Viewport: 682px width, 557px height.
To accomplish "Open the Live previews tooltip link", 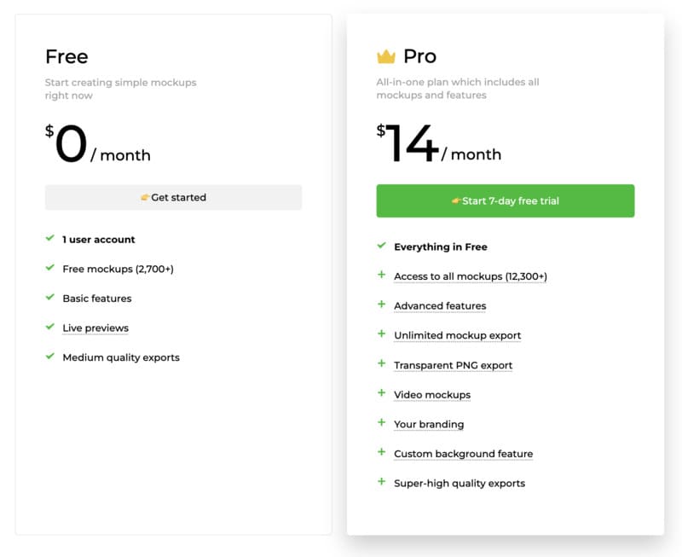I will click(95, 328).
